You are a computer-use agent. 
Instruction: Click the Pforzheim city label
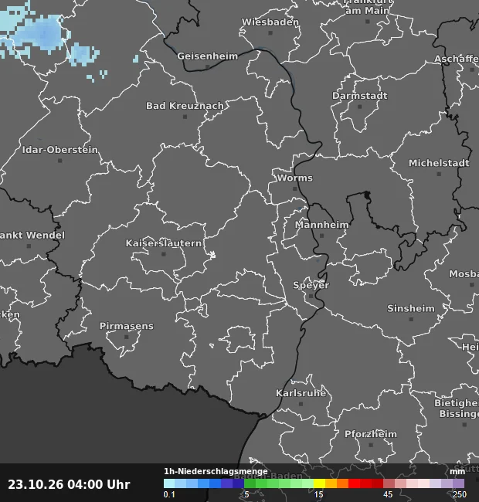371,434
